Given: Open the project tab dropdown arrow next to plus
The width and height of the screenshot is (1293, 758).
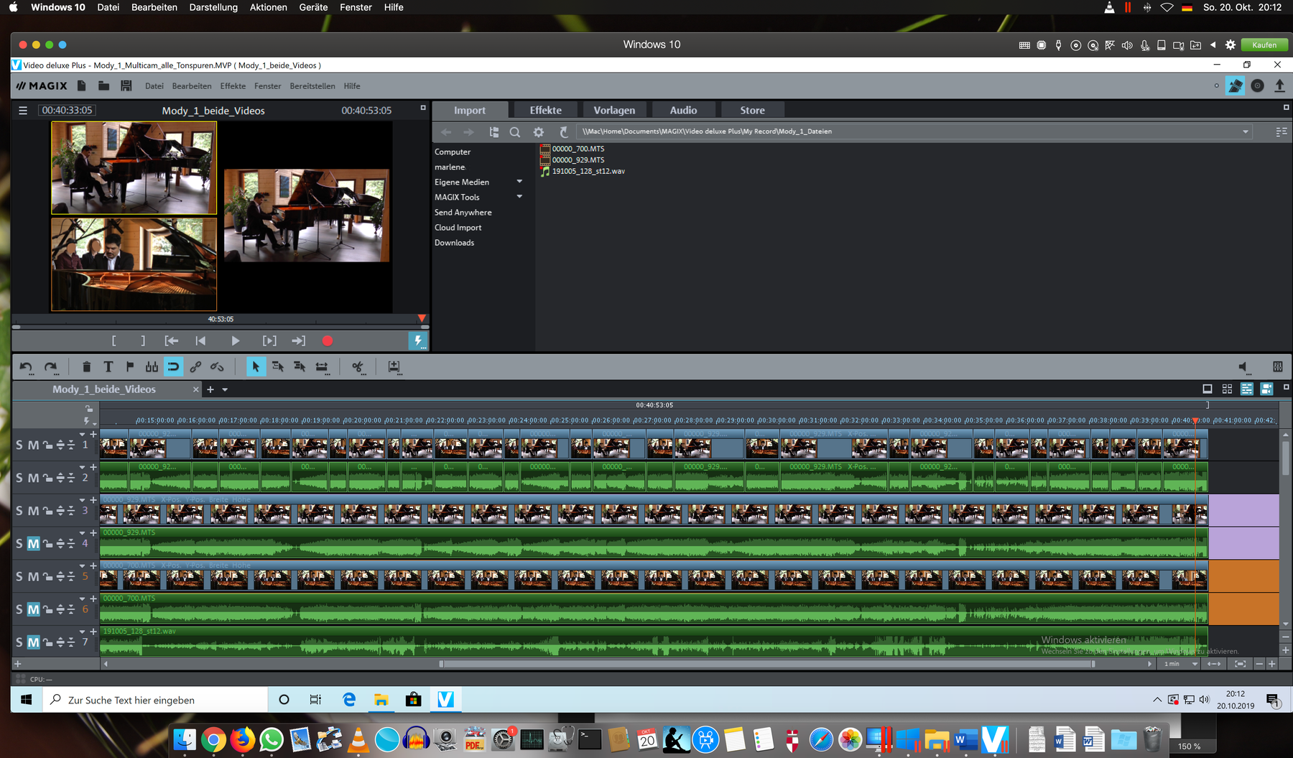Looking at the screenshot, I should (225, 389).
